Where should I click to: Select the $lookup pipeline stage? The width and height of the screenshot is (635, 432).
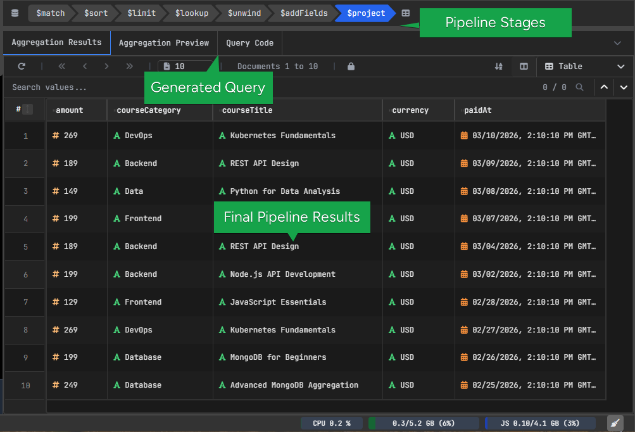click(x=192, y=13)
